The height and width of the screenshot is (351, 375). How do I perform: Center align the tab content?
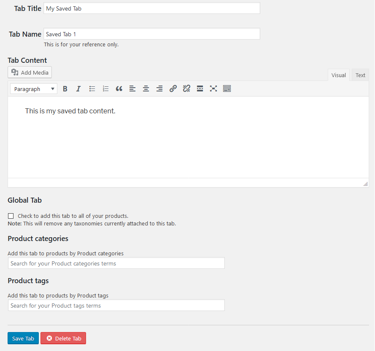click(146, 88)
